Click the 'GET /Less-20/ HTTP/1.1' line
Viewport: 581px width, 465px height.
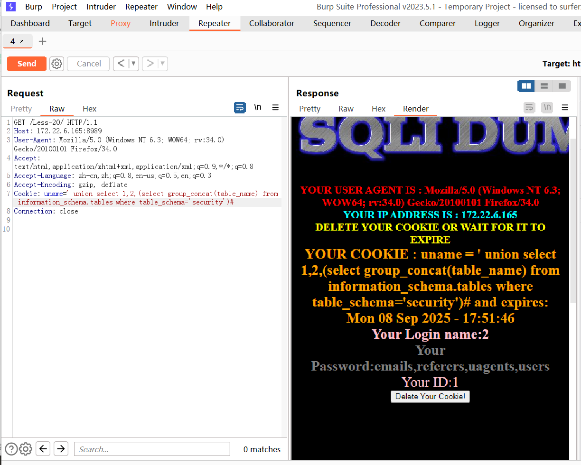[x=56, y=122]
